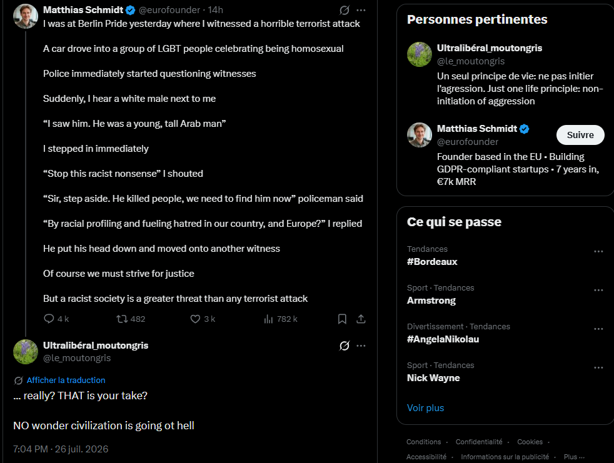Viewport: 614px width, 463px height.
Task: Click the Grok icon on Matthias Schmidt's post
Action: [344, 10]
